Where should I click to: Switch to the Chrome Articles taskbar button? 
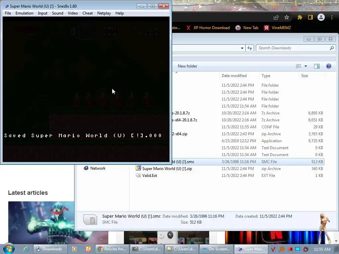[112, 249]
